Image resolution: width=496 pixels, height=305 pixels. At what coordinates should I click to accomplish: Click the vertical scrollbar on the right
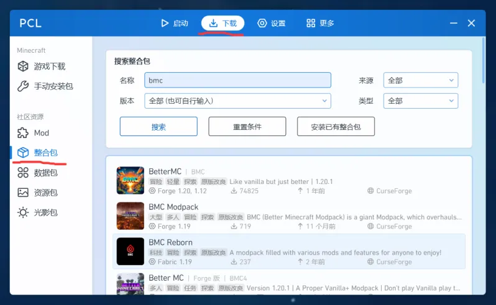[483, 60]
